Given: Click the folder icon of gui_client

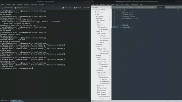Looking at the screenshot, I should pyautogui.click(x=98, y=86).
